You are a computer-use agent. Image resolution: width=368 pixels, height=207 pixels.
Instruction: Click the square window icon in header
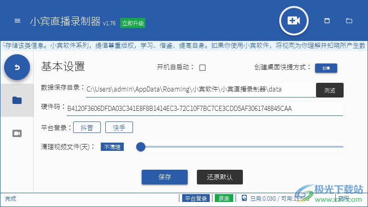(327, 21)
